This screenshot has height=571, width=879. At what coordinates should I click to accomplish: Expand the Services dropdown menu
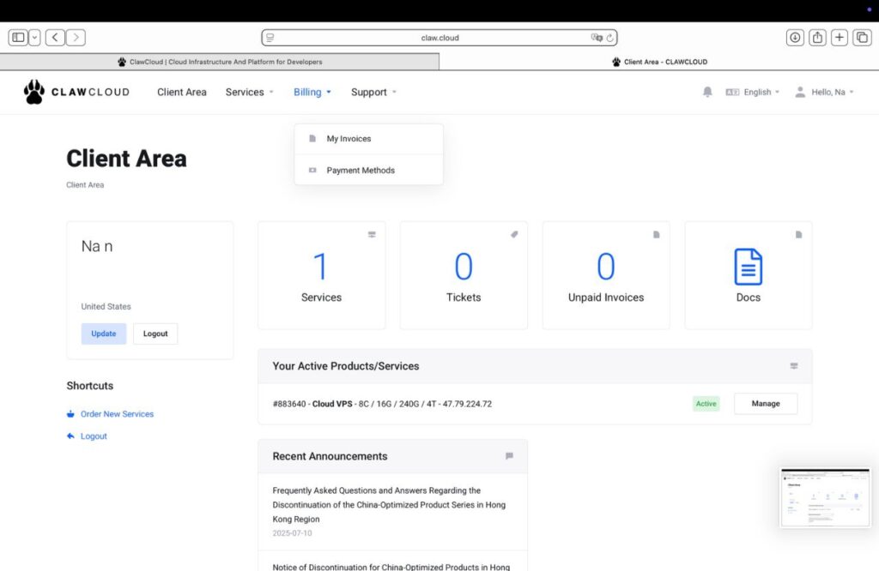[x=249, y=92]
